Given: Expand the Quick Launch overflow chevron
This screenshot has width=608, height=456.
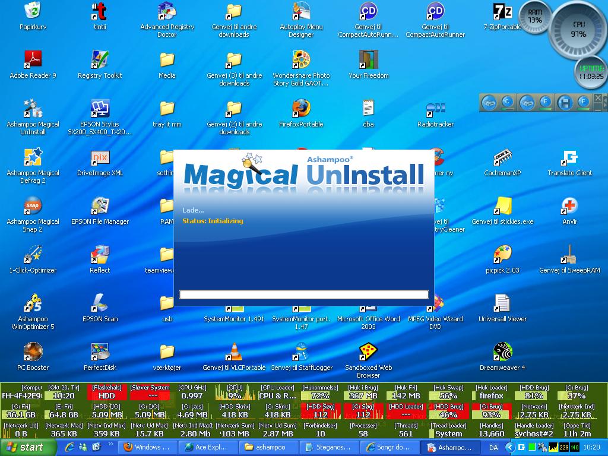Looking at the screenshot, I should coord(110,444).
